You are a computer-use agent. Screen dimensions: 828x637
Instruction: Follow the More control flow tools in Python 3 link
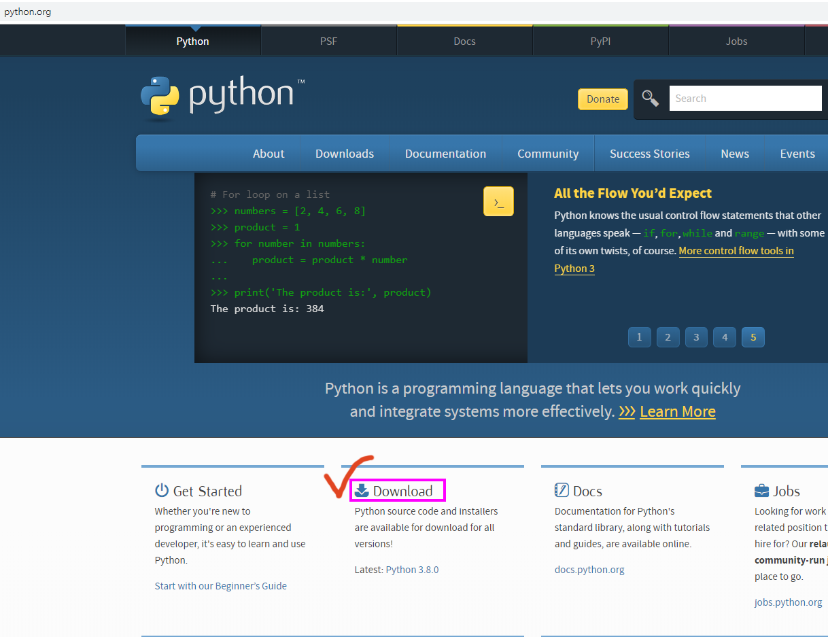736,252
